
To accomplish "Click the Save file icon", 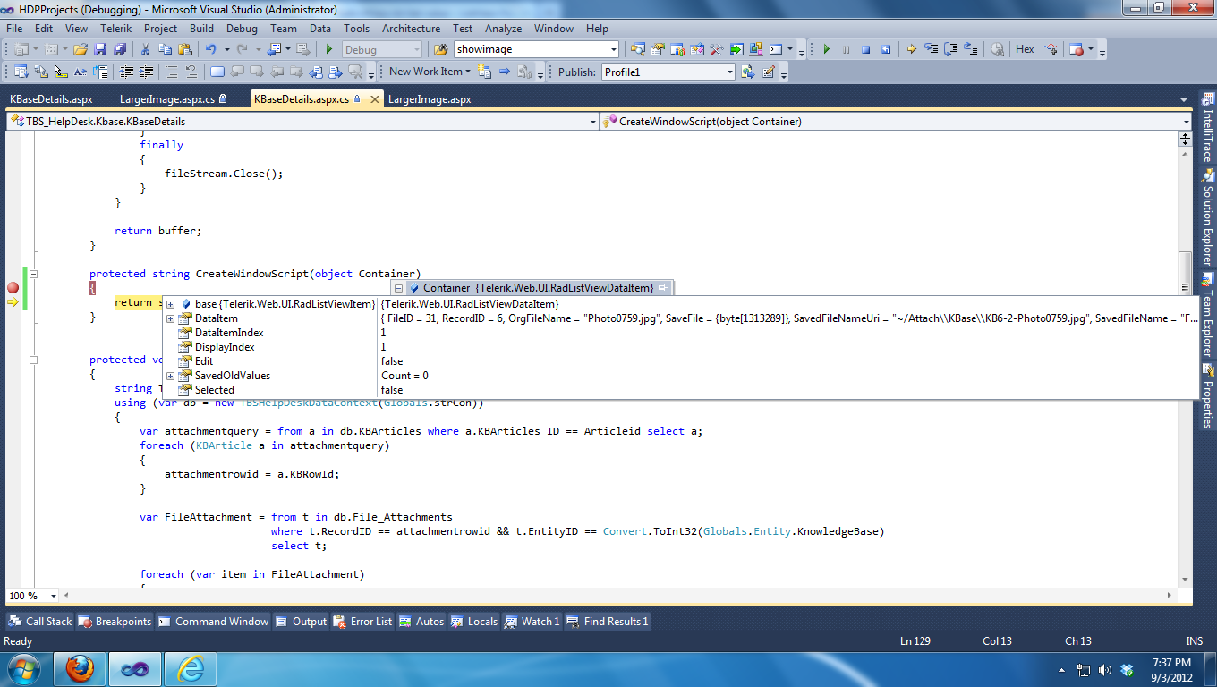I will click(100, 50).
